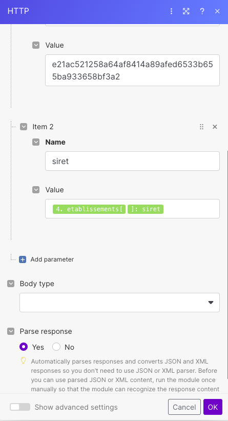This screenshot has height=421, width=228.
Task: Click the plus icon to add parameter
Action: (23, 259)
